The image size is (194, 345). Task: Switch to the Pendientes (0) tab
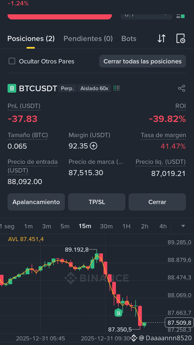[x=88, y=39]
